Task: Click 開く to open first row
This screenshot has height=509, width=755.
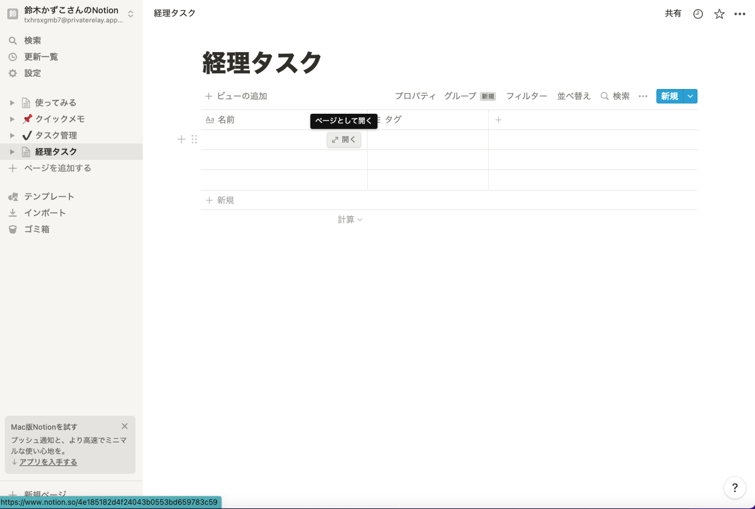Action: tap(344, 140)
